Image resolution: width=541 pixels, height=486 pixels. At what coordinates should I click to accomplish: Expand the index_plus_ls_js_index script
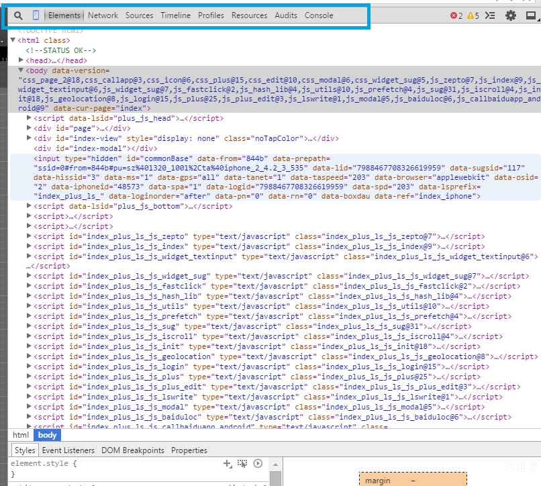coord(29,246)
